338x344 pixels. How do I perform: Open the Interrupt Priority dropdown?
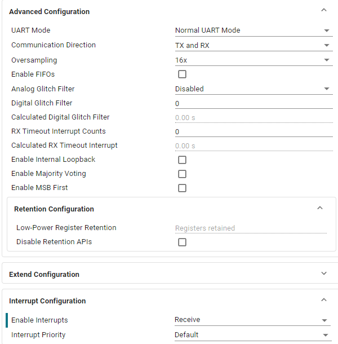pos(252,335)
